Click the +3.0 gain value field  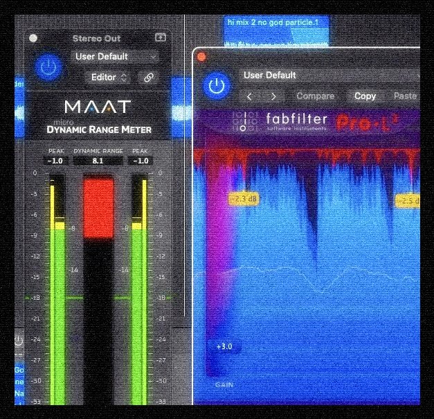tap(224, 346)
